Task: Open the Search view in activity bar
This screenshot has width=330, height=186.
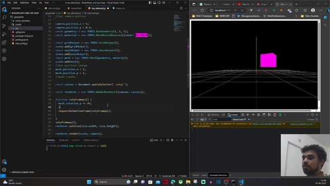Action: tap(4, 18)
